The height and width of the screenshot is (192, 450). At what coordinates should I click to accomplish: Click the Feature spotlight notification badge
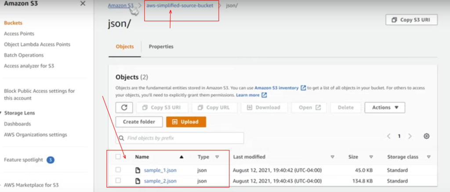click(51, 160)
